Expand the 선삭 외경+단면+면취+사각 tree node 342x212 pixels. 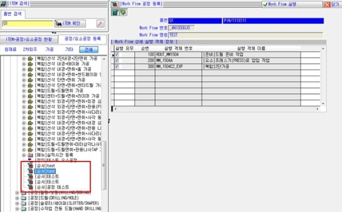(24, 117)
